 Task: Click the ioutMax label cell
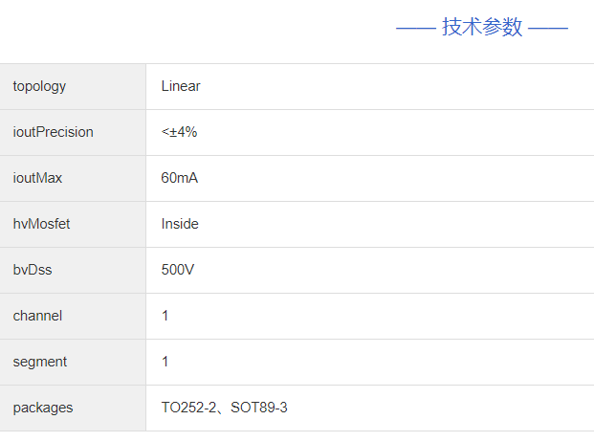tap(37, 178)
